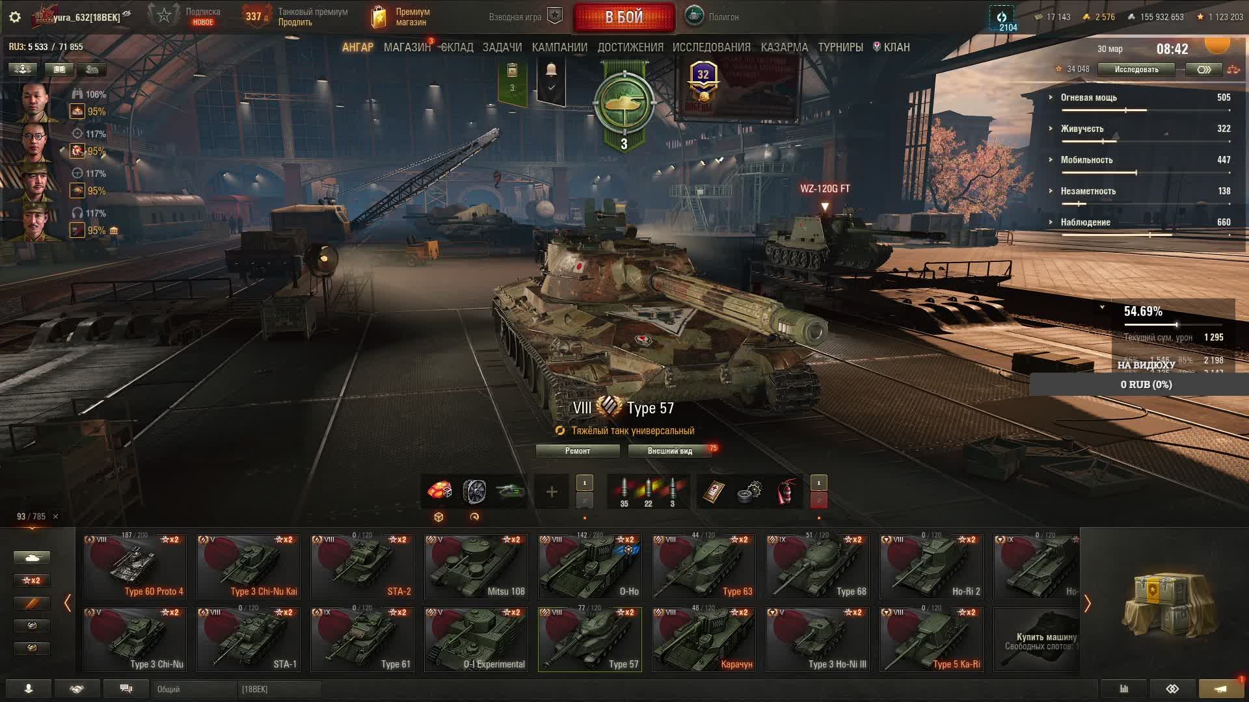Open settings gear icon

click(x=15, y=17)
